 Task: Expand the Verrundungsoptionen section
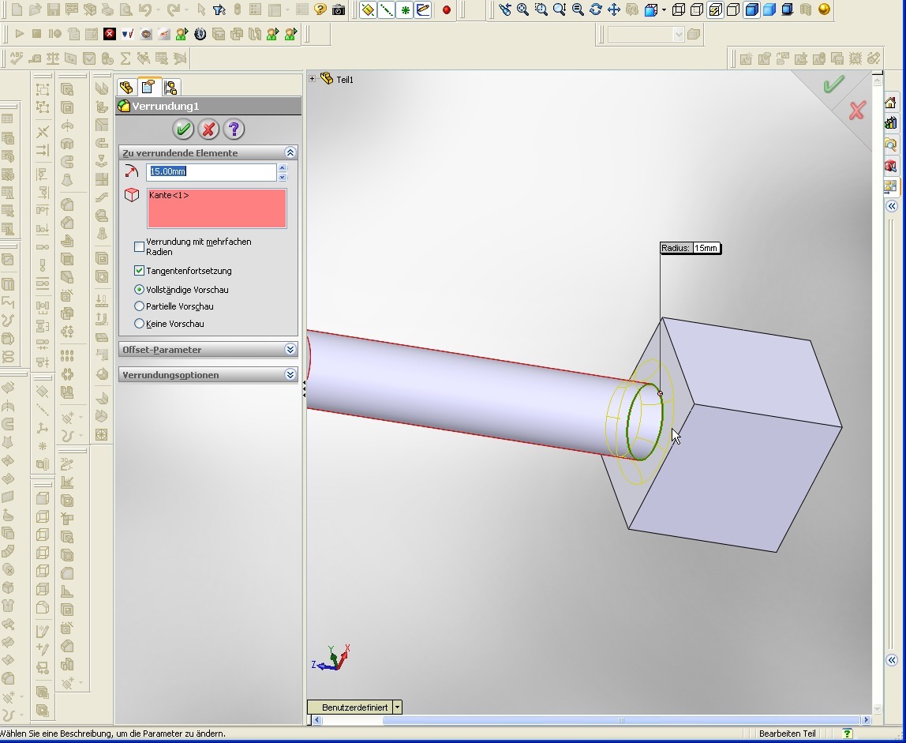click(290, 375)
